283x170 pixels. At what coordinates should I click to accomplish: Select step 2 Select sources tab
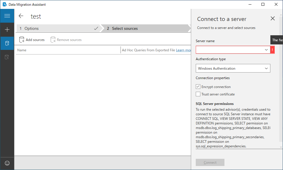pos(145,28)
